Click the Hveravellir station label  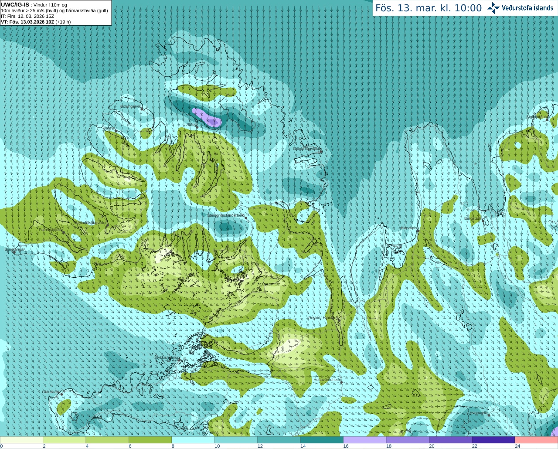[479, 412]
